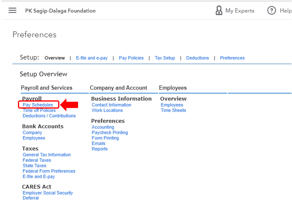
Task: Click the Federal Taxes link
Action: [x=37, y=160]
